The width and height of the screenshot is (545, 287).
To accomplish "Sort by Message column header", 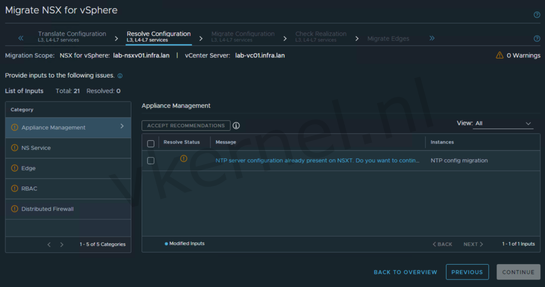I will (226, 142).
